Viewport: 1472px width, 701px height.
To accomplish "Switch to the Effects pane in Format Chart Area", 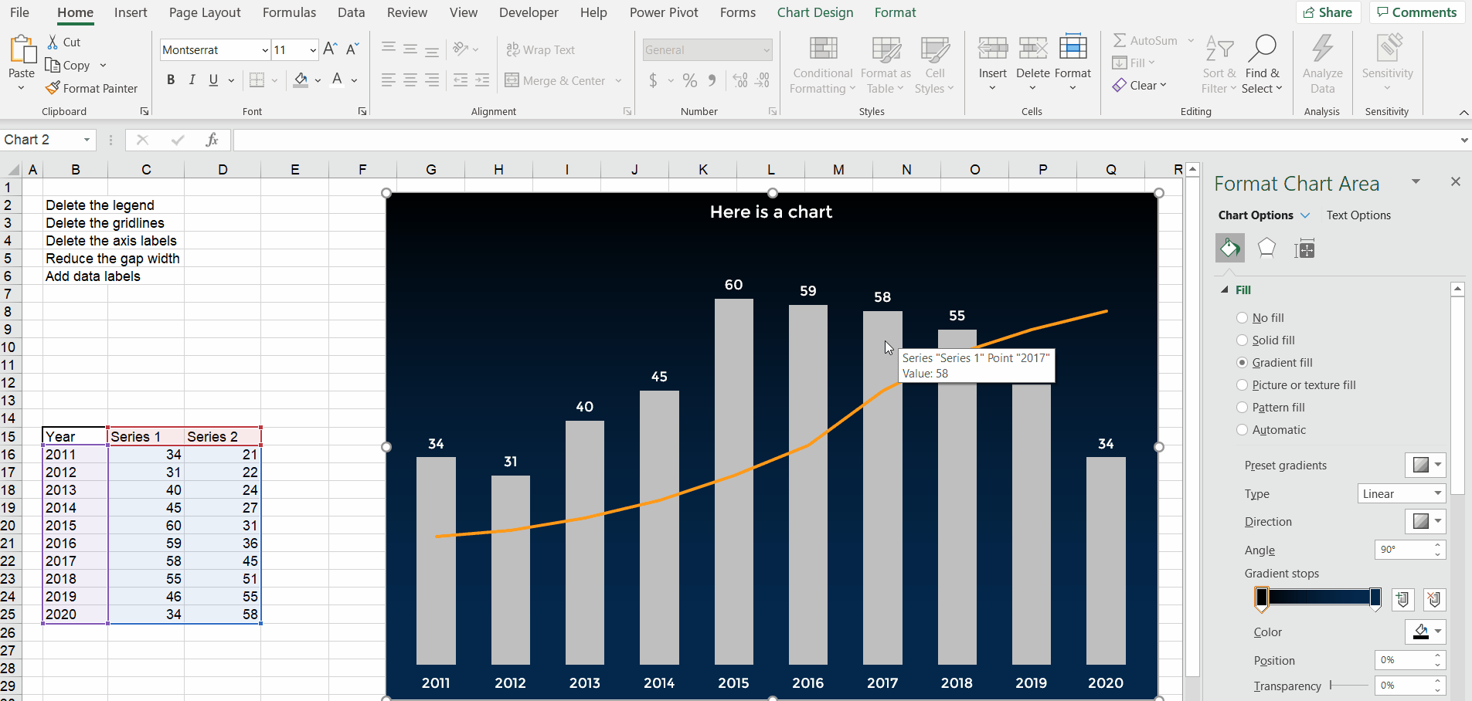I will (x=1266, y=248).
